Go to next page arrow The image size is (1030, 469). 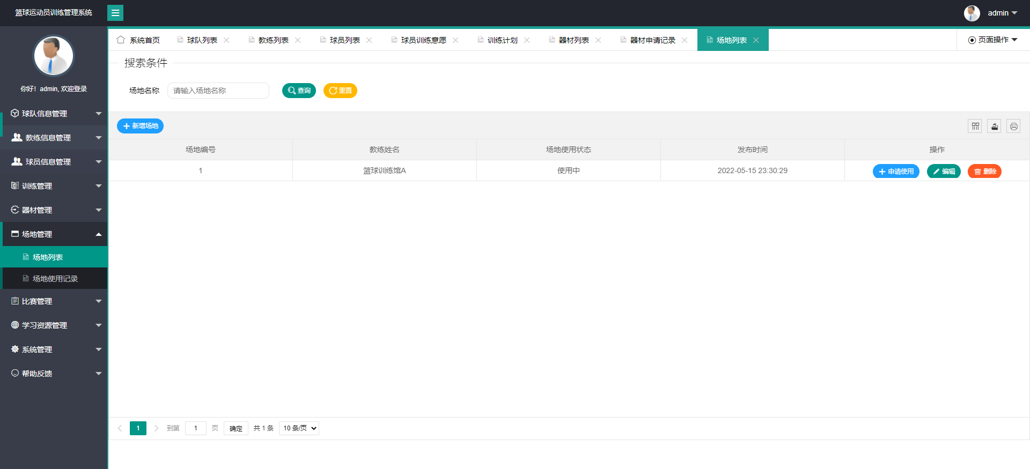click(x=156, y=428)
